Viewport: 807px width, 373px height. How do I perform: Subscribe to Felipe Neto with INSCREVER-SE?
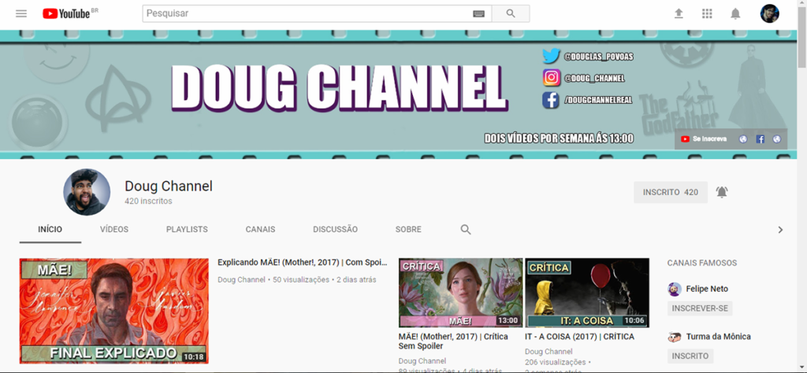coord(700,308)
